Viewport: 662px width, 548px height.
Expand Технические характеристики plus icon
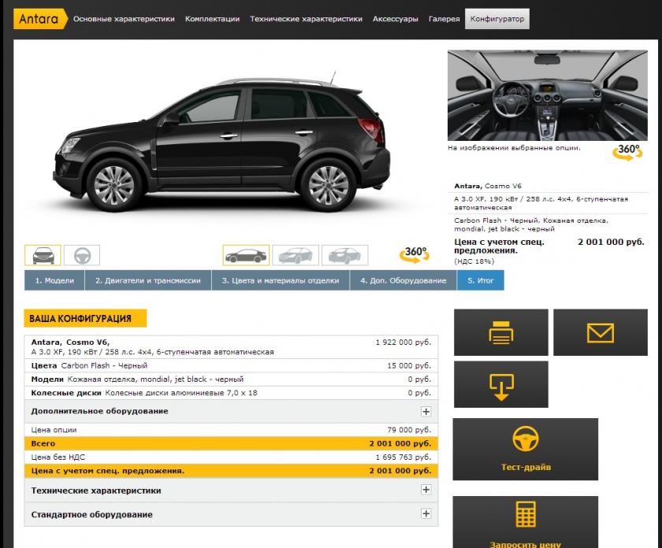point(426,490)
